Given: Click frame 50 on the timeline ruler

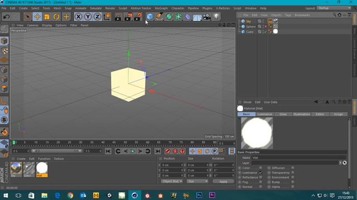Looking at the screenshot, I should click(x=125, y=143).
